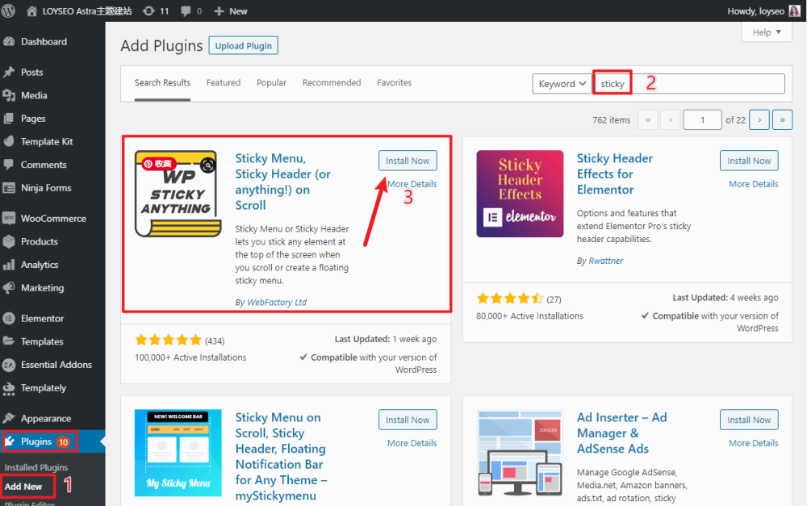
Task: Open Rwattner author link
Action: (606, 261)
